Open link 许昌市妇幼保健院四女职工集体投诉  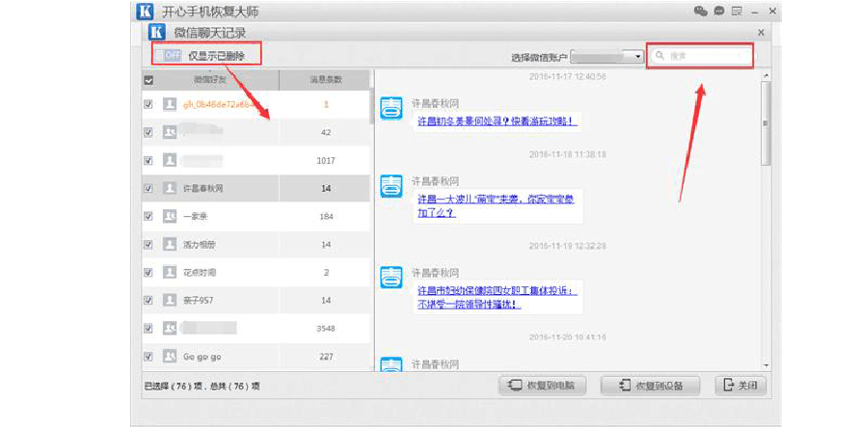point(498,297)
